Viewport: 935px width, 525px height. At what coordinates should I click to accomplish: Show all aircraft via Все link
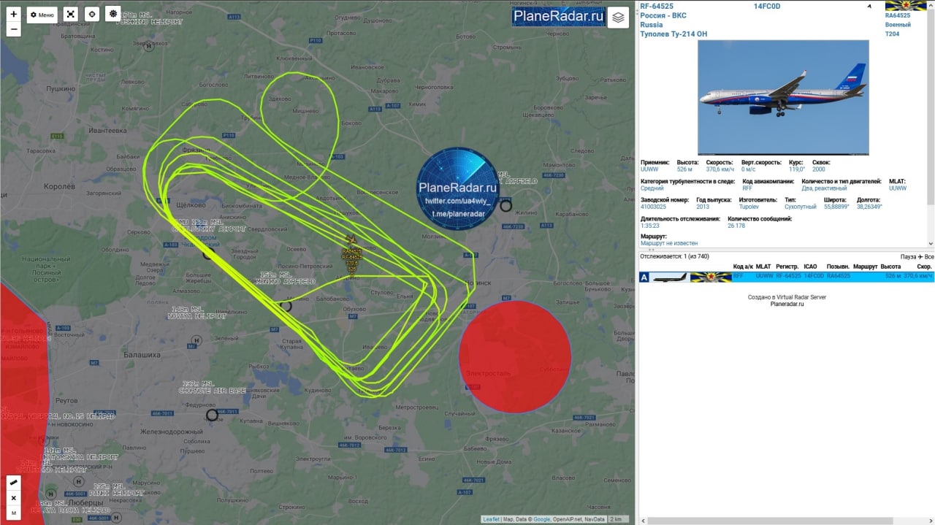929,257
